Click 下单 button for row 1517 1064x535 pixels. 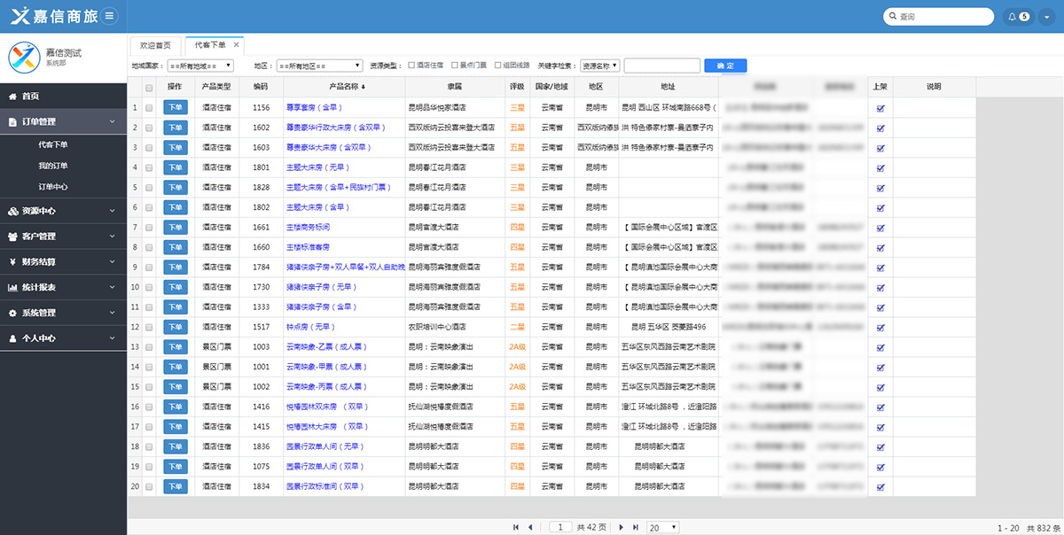tap(176, 327)
